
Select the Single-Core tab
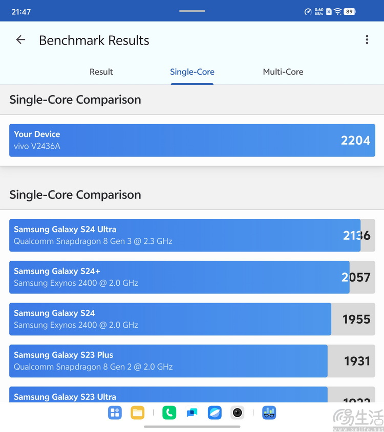tap(192, 72)
